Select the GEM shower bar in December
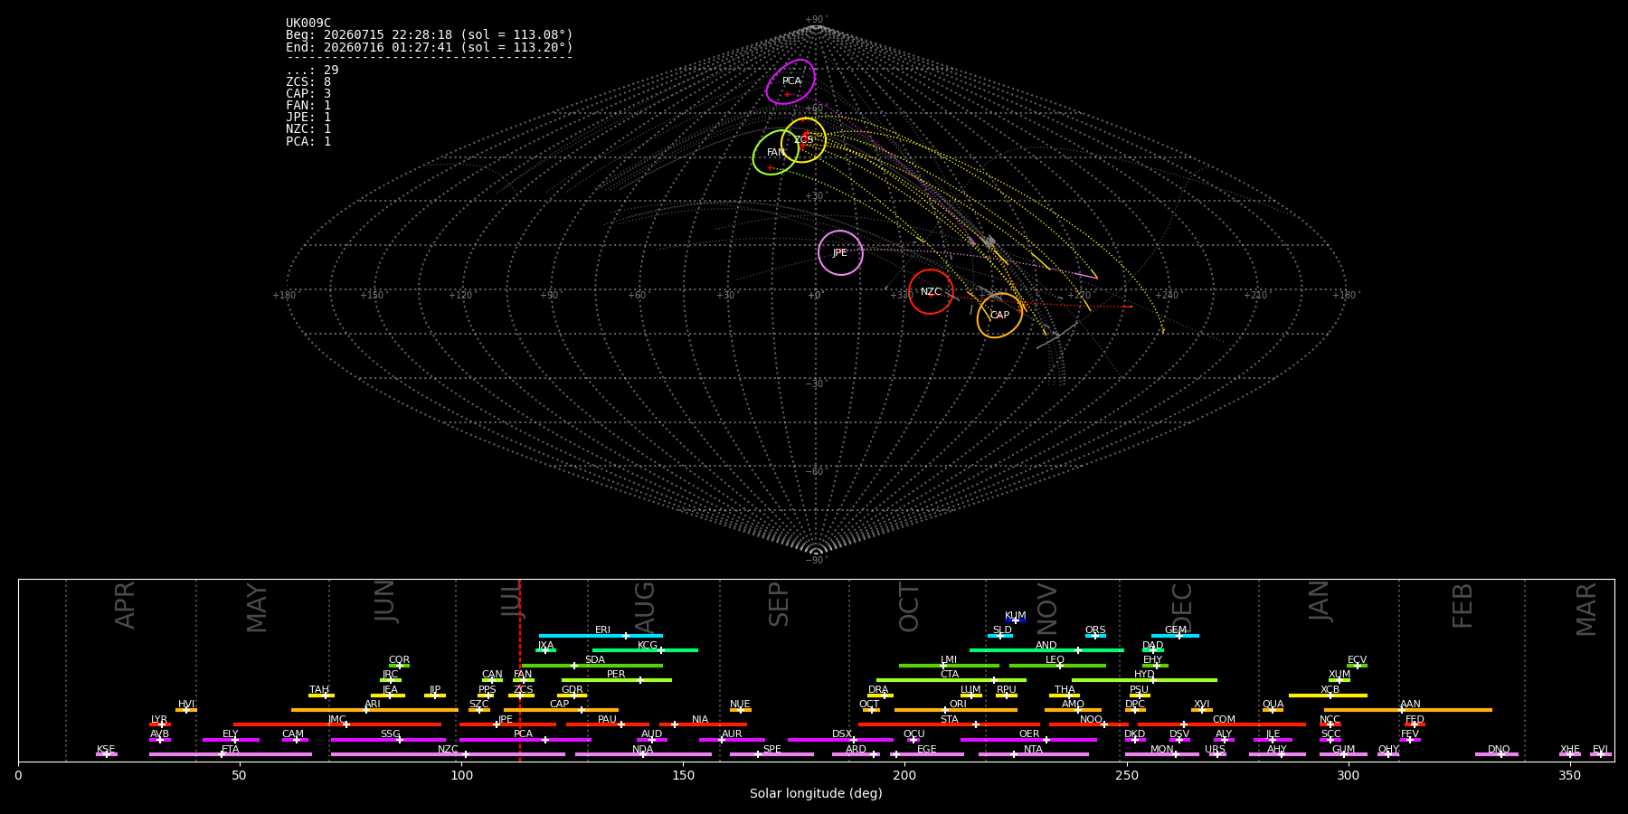The height and width of the screenshot is (814, 1628). pyautogui.click(x=1175, y=636)
